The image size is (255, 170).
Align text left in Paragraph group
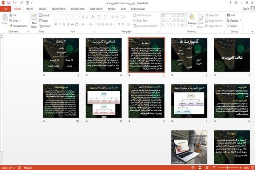click(x=99, y=24)
